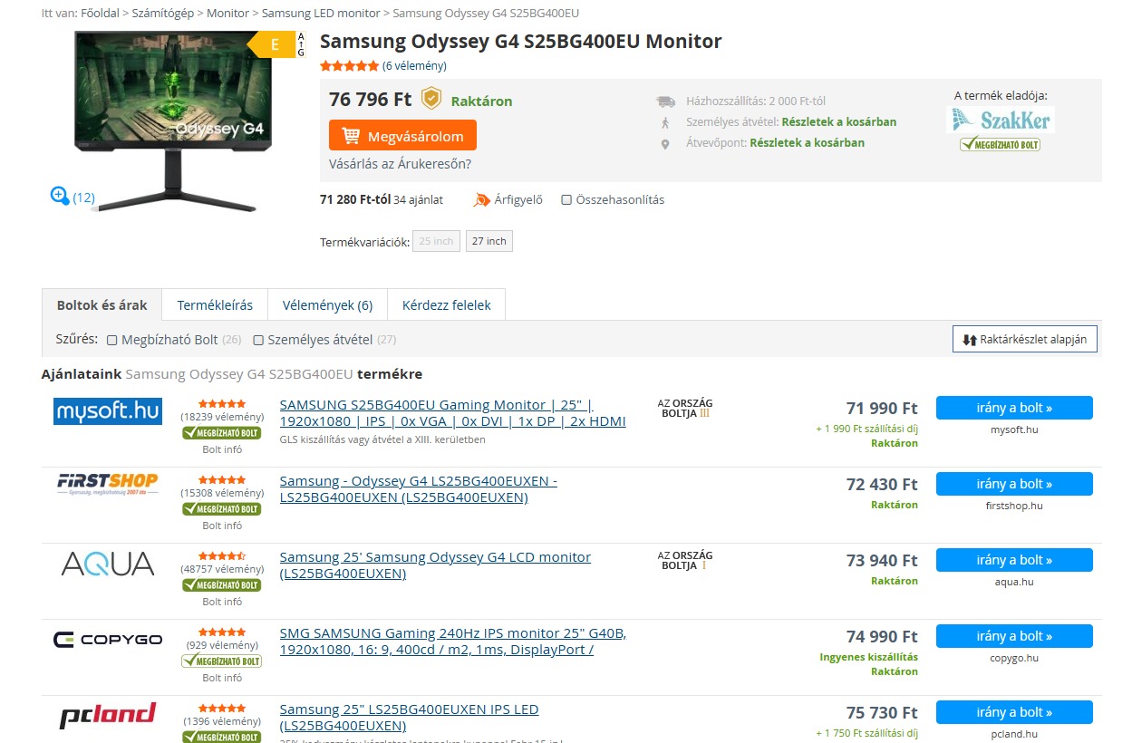Click irány a bolt button for mysoft.hu
The height and width of the screenshot is (743, 1132).
click(1014, 408)
